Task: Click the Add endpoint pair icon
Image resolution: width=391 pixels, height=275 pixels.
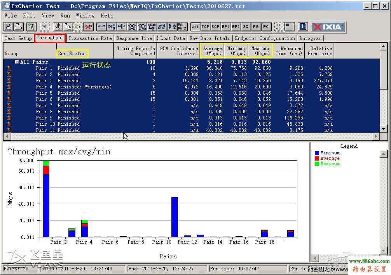Action: pyautogui.click(x=101, y=27)
